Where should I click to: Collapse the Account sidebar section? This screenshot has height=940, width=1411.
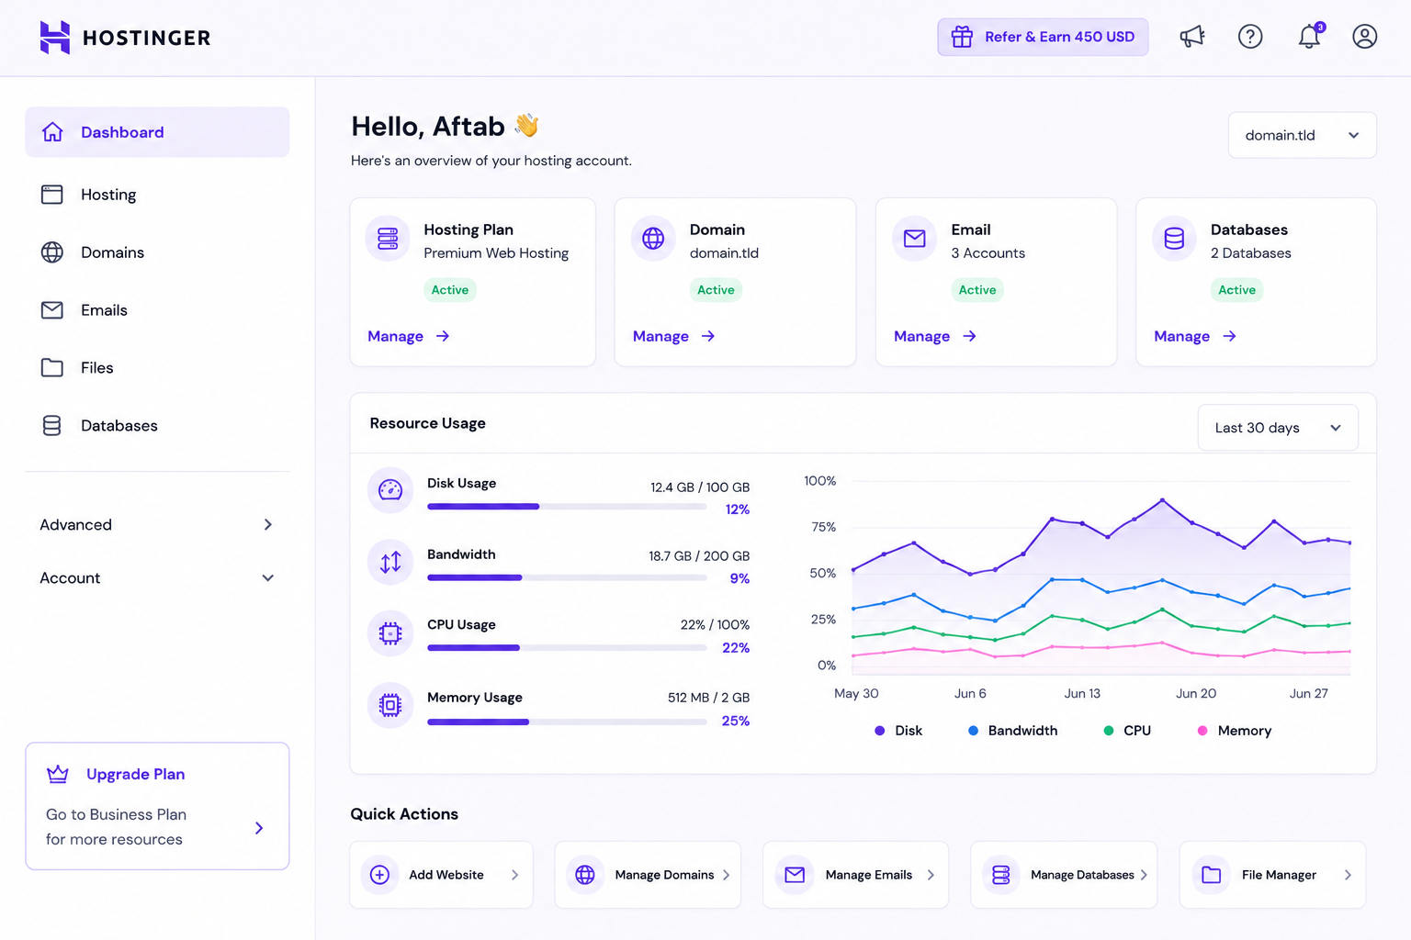157,578
